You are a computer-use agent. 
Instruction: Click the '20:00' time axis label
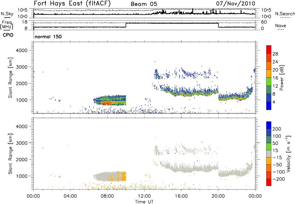pos(218,196)
